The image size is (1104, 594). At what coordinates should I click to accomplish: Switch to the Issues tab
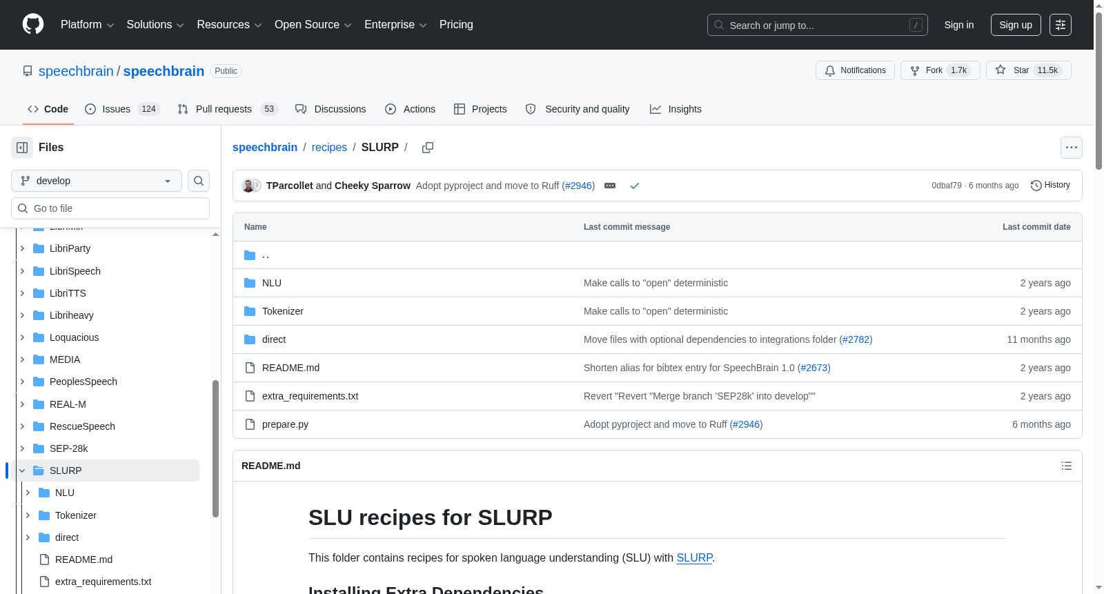122,109
